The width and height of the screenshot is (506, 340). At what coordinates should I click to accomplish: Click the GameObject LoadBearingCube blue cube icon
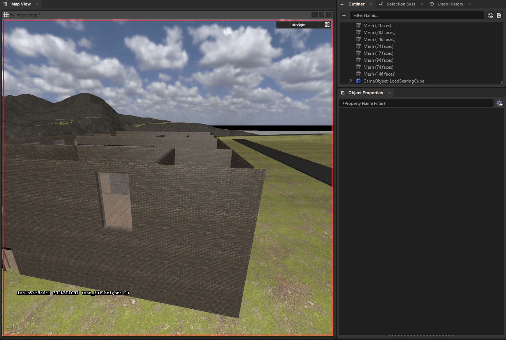pos(358,81)
